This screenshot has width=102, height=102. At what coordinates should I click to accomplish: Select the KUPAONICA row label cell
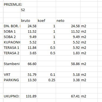coord(12,42)
